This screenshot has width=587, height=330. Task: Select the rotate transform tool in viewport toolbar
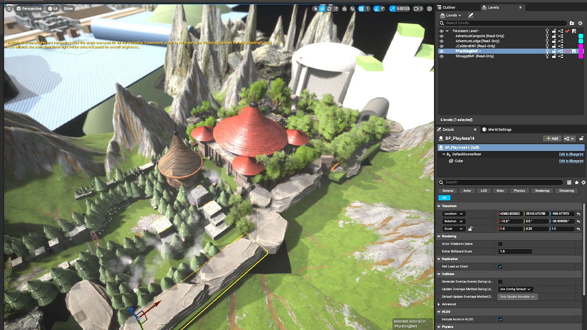point(329,9)
